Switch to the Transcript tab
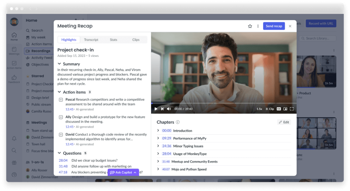The width and height of the screenshot is (350, 191). point(91,39)
